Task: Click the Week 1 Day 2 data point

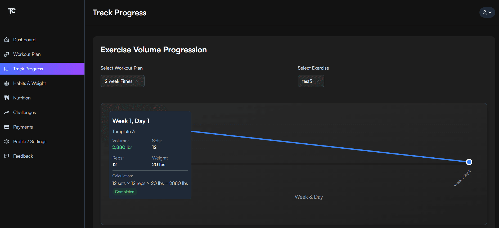Action: 469,162
